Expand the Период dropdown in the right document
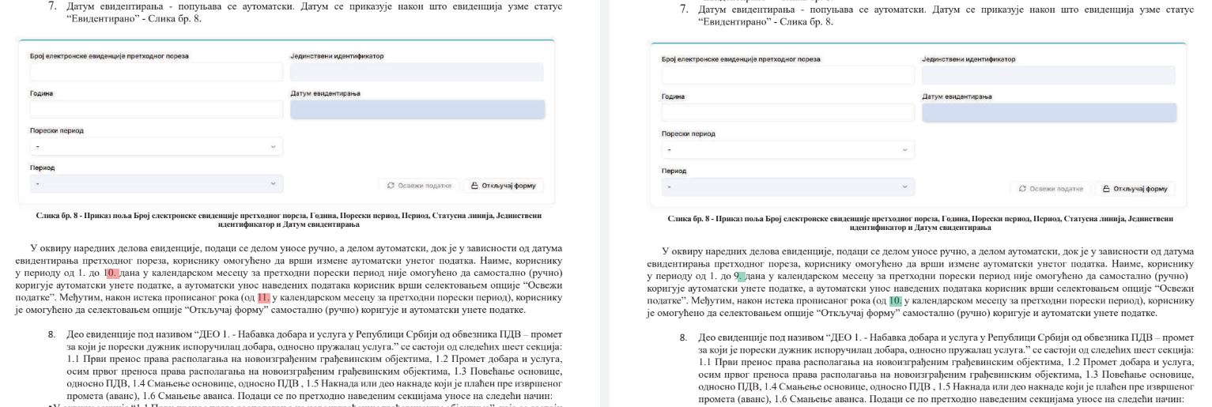 [x=787, y=187]
